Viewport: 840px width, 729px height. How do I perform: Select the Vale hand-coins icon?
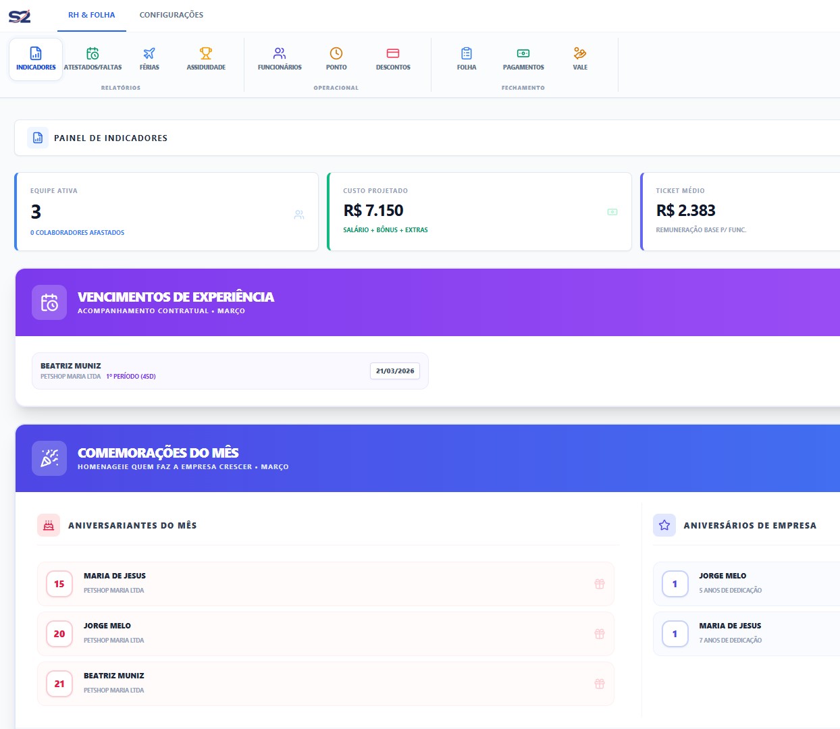click(580, 53)
